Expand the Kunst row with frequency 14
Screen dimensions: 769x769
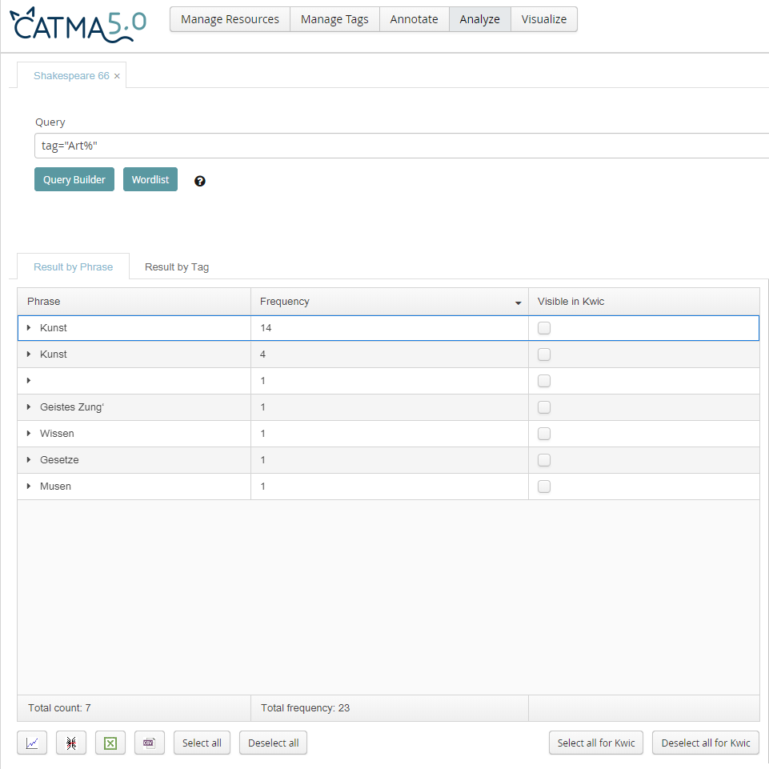[x=30, y=328]
